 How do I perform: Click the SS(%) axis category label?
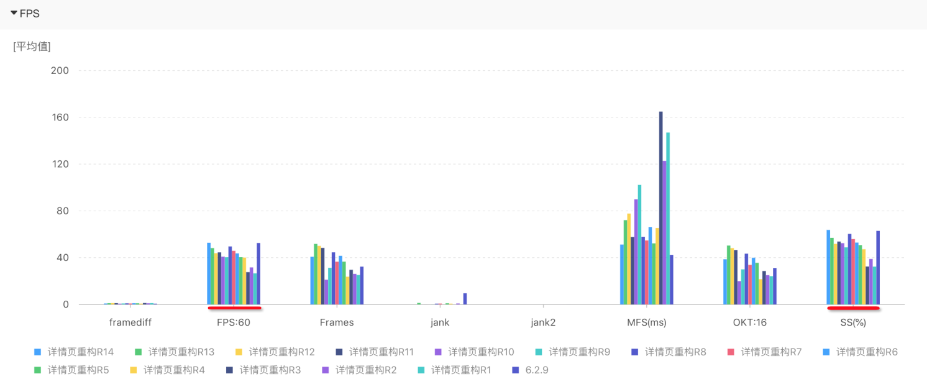(x=852, y=322)
